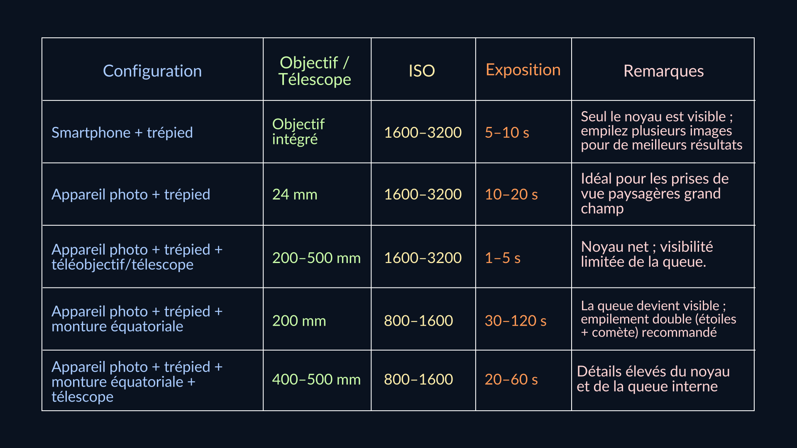Select the 400–500 mm lens cell
The height and width of the screenshot is (448, 797).
click(x=316, y=380)
